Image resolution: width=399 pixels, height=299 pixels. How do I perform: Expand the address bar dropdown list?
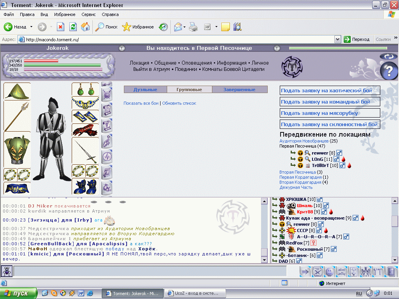[338, 39]
